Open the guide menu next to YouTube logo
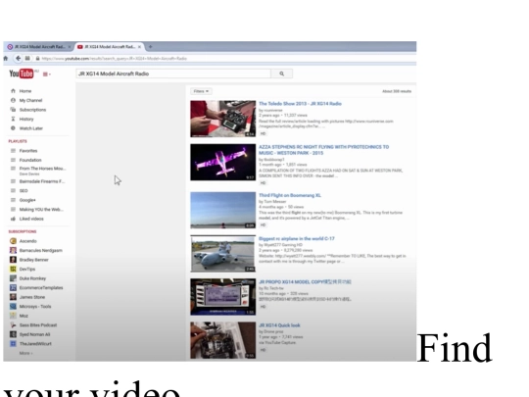Image resolution: width=529 pixels, height=397 pixels. [47, 74]
